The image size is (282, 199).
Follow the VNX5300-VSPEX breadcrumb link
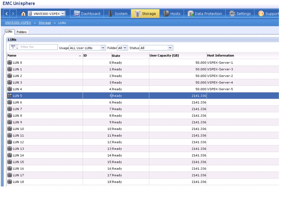(18, 23)
